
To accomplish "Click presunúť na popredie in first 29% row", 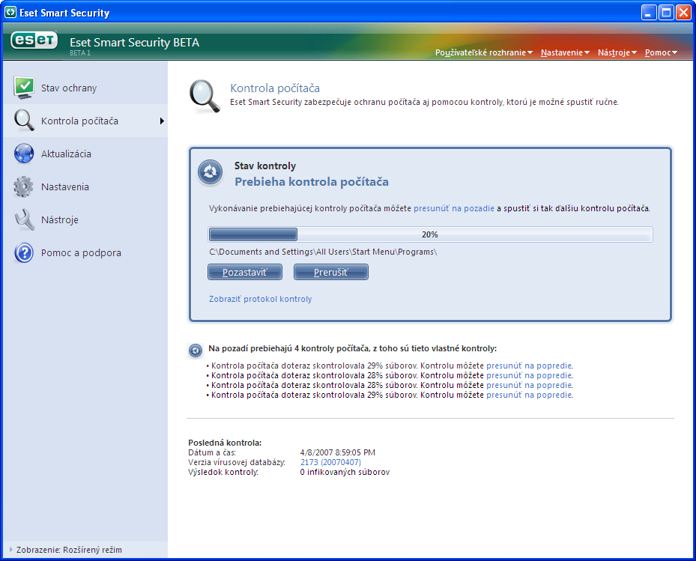I will coord(529,366).
